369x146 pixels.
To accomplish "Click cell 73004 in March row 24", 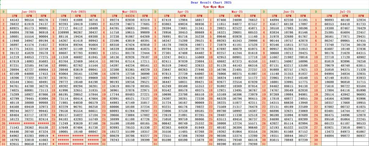I will coord(130,115).
